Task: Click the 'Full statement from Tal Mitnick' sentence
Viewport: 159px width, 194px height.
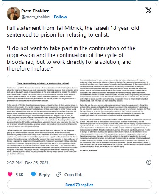Action: pos(73,31)
